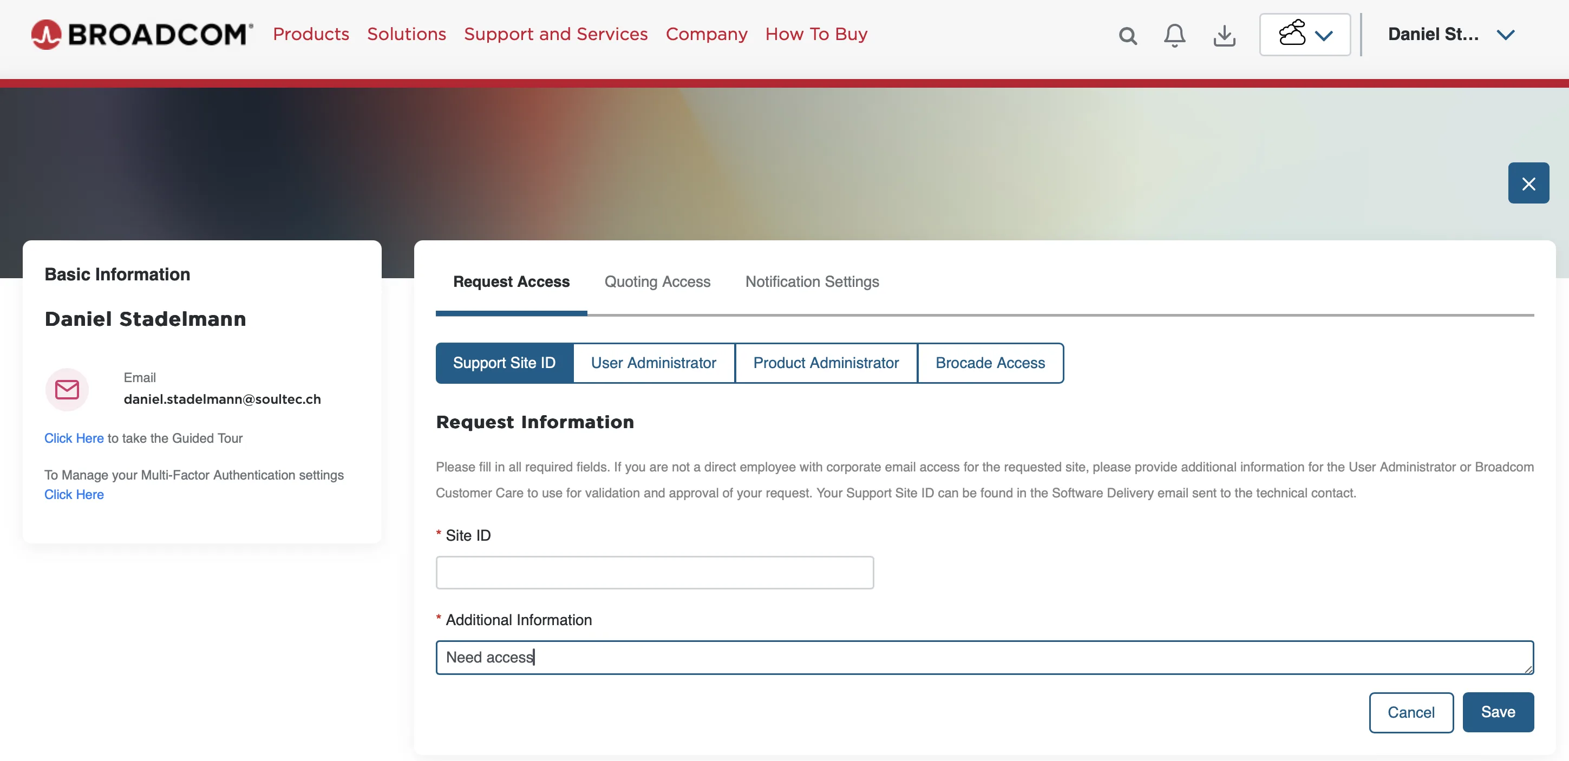The image size is (1569, 761).
Task: Click Here link for Multi-Factor Authentication
Action: pos(74,494)
